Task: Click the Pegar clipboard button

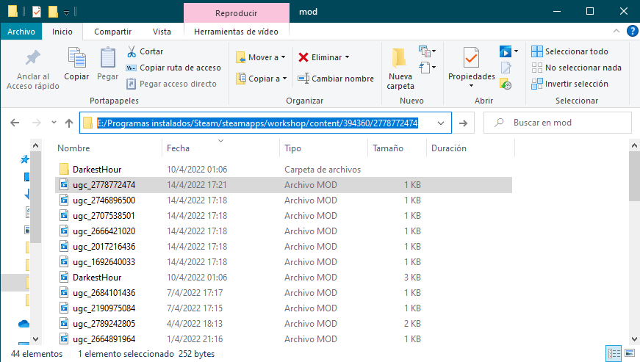Action: [108, 64]
